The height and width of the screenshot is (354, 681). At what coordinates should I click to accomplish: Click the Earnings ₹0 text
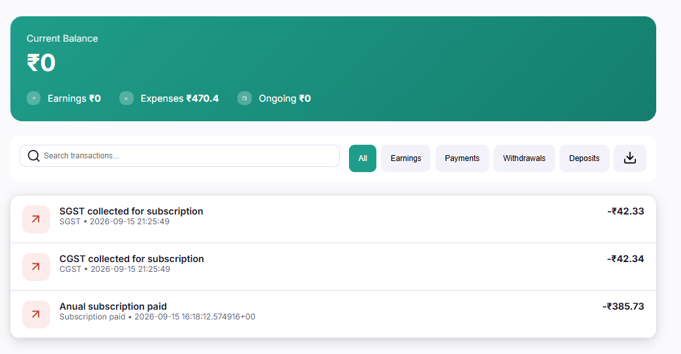coord(74,98)
